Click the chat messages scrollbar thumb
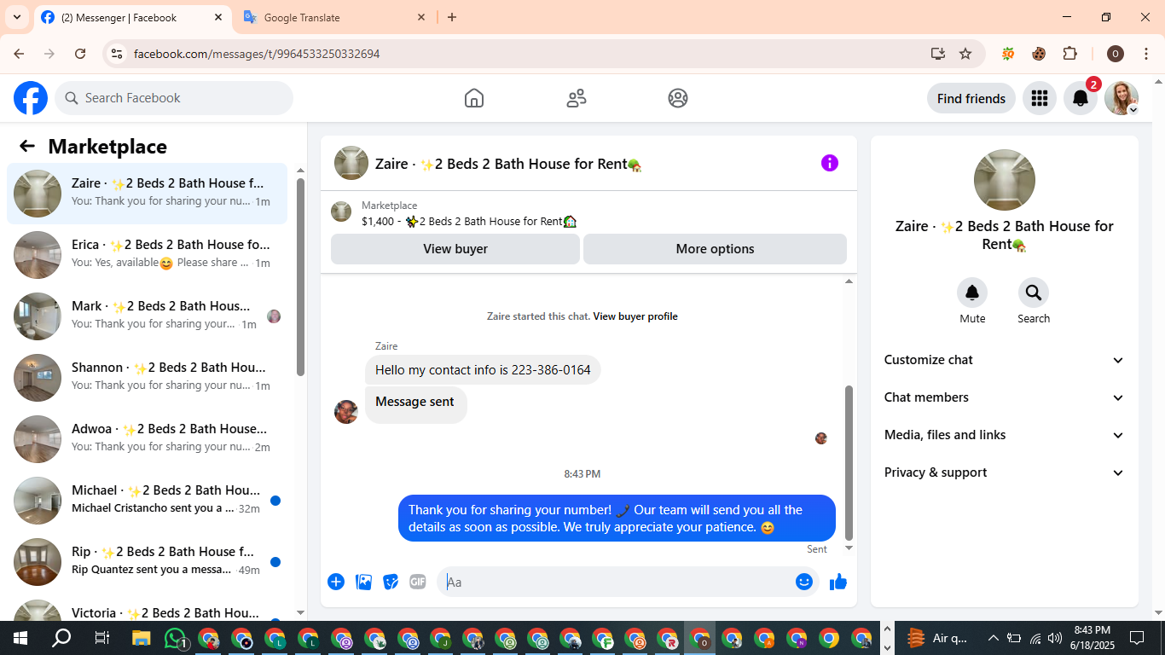This screenshot has width=1165, height=655. point(849,462)
